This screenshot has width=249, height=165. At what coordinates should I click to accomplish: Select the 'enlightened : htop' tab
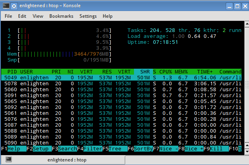click(63, 160)
